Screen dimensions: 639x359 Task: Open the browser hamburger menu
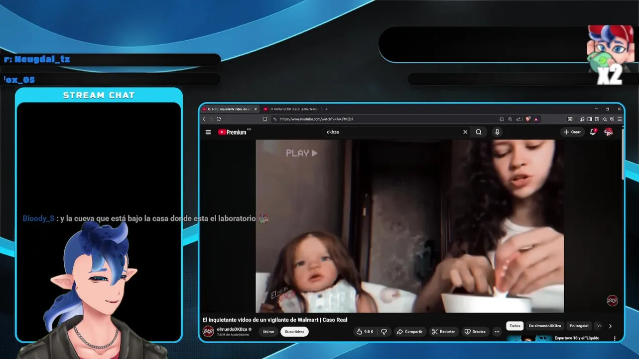[620, 119]
